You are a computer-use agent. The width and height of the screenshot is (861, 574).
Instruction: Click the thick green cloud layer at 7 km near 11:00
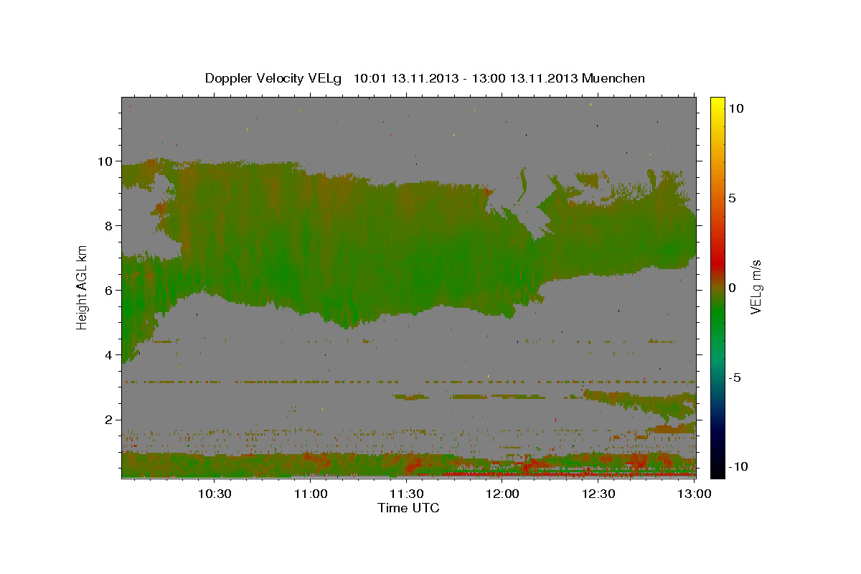click(x=311, y=258)
